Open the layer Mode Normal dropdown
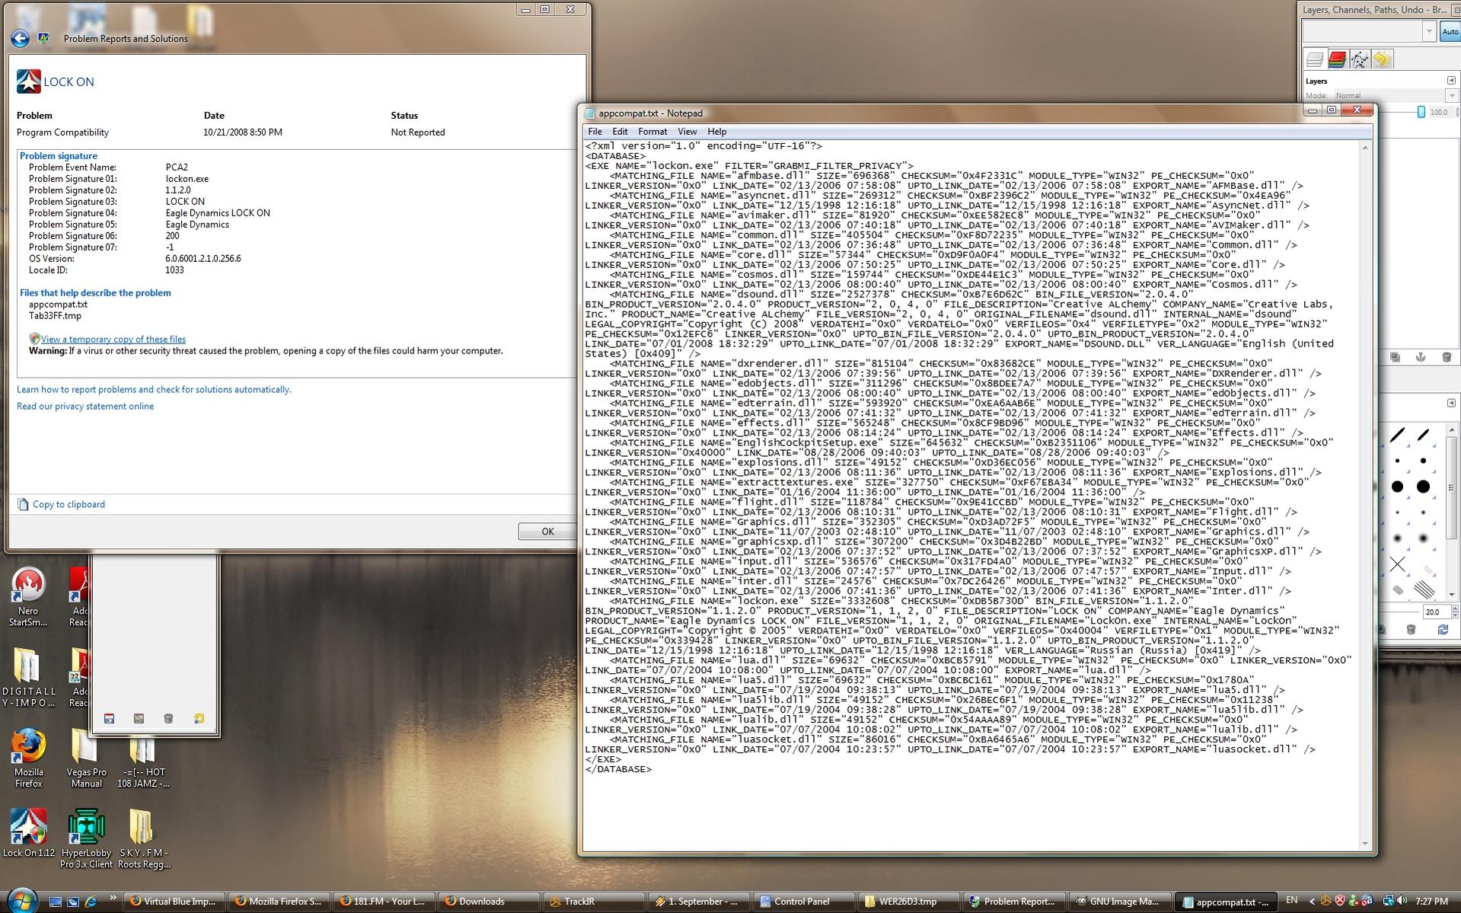This screenshot has width=1461, height=913. tap(1451, 96)
